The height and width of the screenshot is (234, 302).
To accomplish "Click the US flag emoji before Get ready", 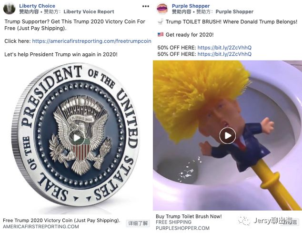I will pos(161,34).
